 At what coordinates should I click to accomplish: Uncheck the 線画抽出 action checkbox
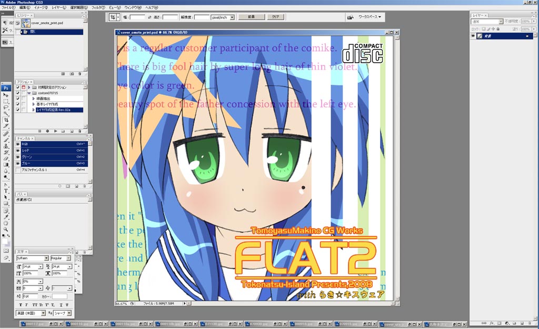[18, 98]
